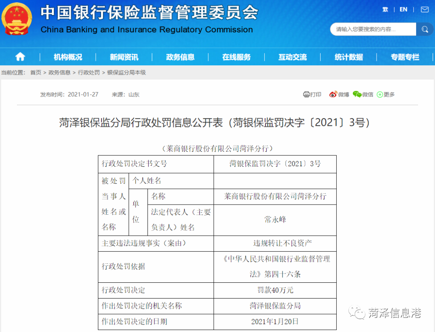Open the 专题专栏 menu
This screenshot has height=332, width=435.
(405, 57)
